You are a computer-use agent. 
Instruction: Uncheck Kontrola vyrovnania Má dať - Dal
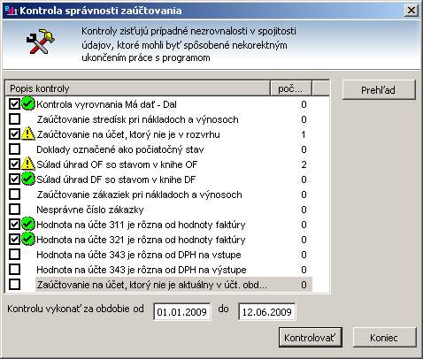tap(14, 104)
